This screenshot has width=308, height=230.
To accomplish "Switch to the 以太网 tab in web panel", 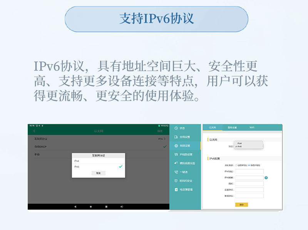I will pos(213,128).
